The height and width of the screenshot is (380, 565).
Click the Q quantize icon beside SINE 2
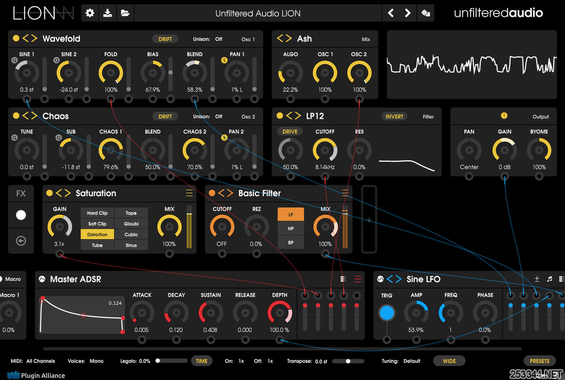click(x=56, y=60)
